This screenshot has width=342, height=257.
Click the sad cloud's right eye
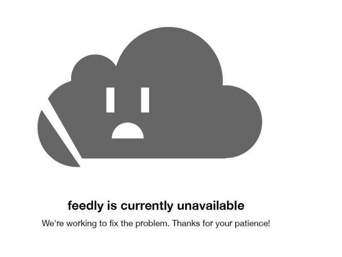click(x=145, y=100)
